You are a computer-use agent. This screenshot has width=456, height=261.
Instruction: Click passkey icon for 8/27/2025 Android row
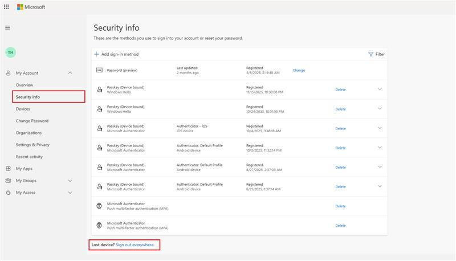click(99, 167)
